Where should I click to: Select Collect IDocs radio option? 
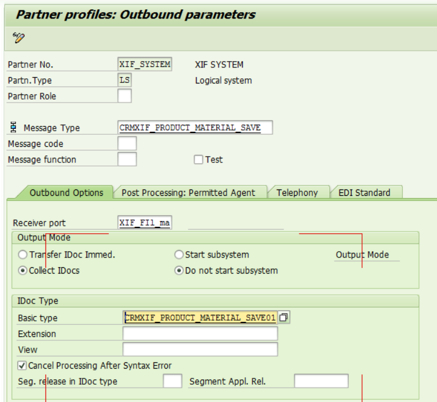click(x=22, y=270)
